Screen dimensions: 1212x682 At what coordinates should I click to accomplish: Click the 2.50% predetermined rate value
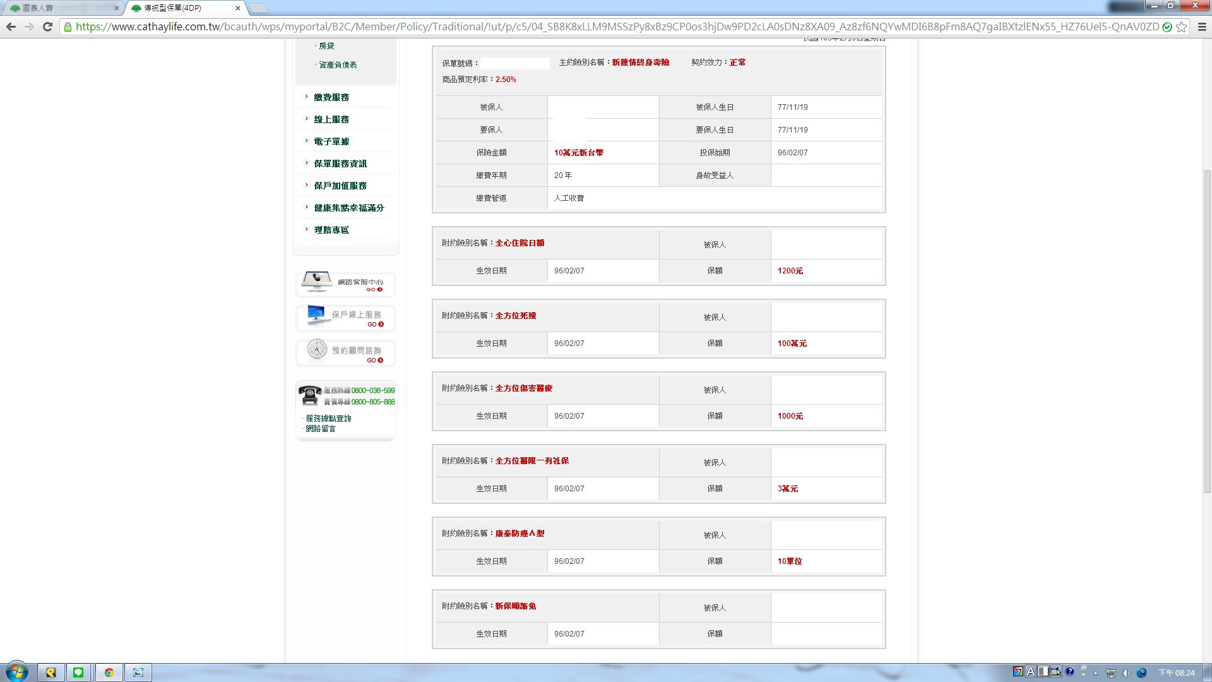click(x=506, y=80)
